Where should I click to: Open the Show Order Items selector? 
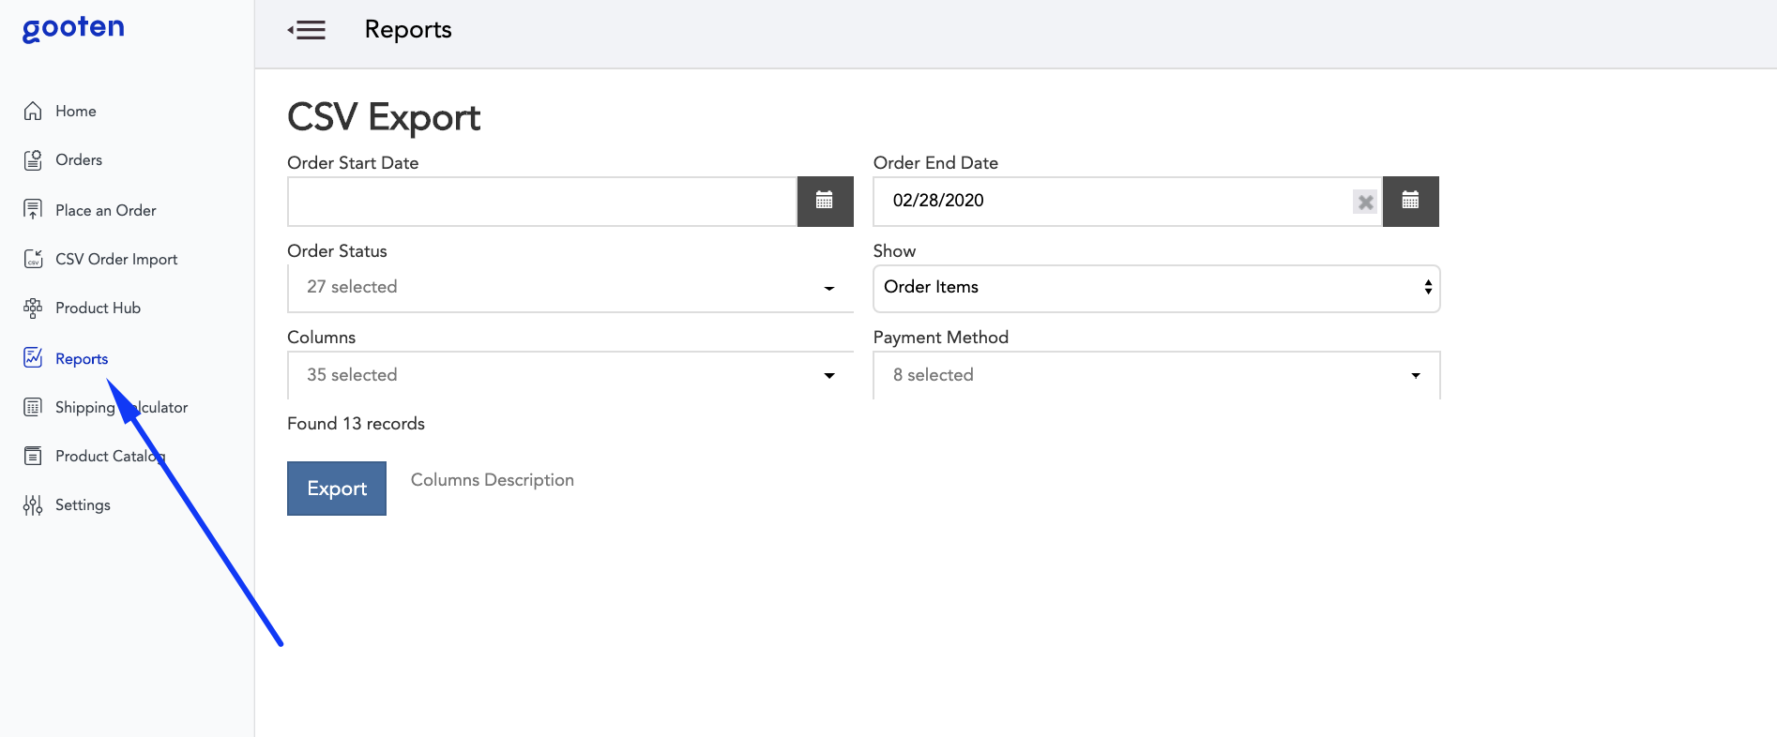coord(1156,288)
